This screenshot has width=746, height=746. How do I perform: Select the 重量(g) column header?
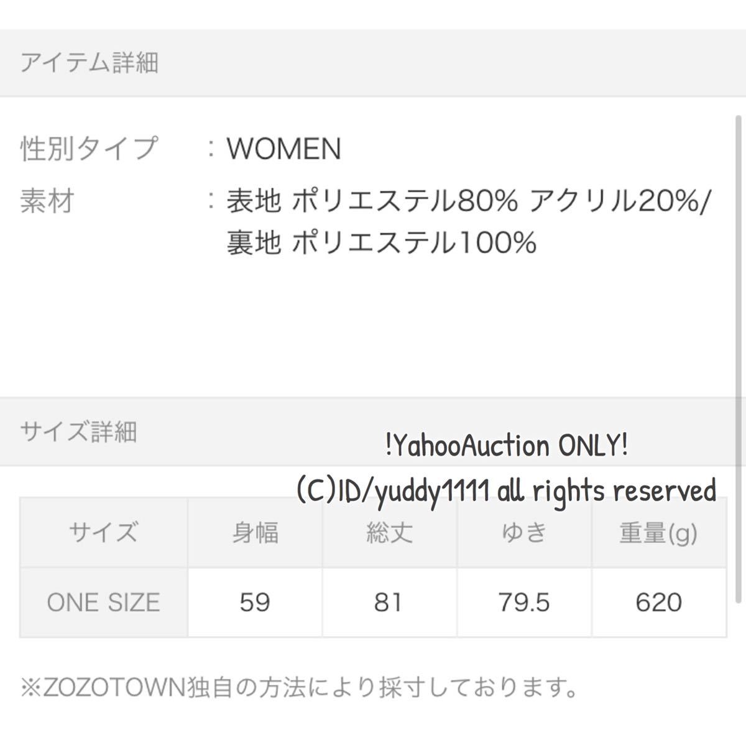[658, 533]
